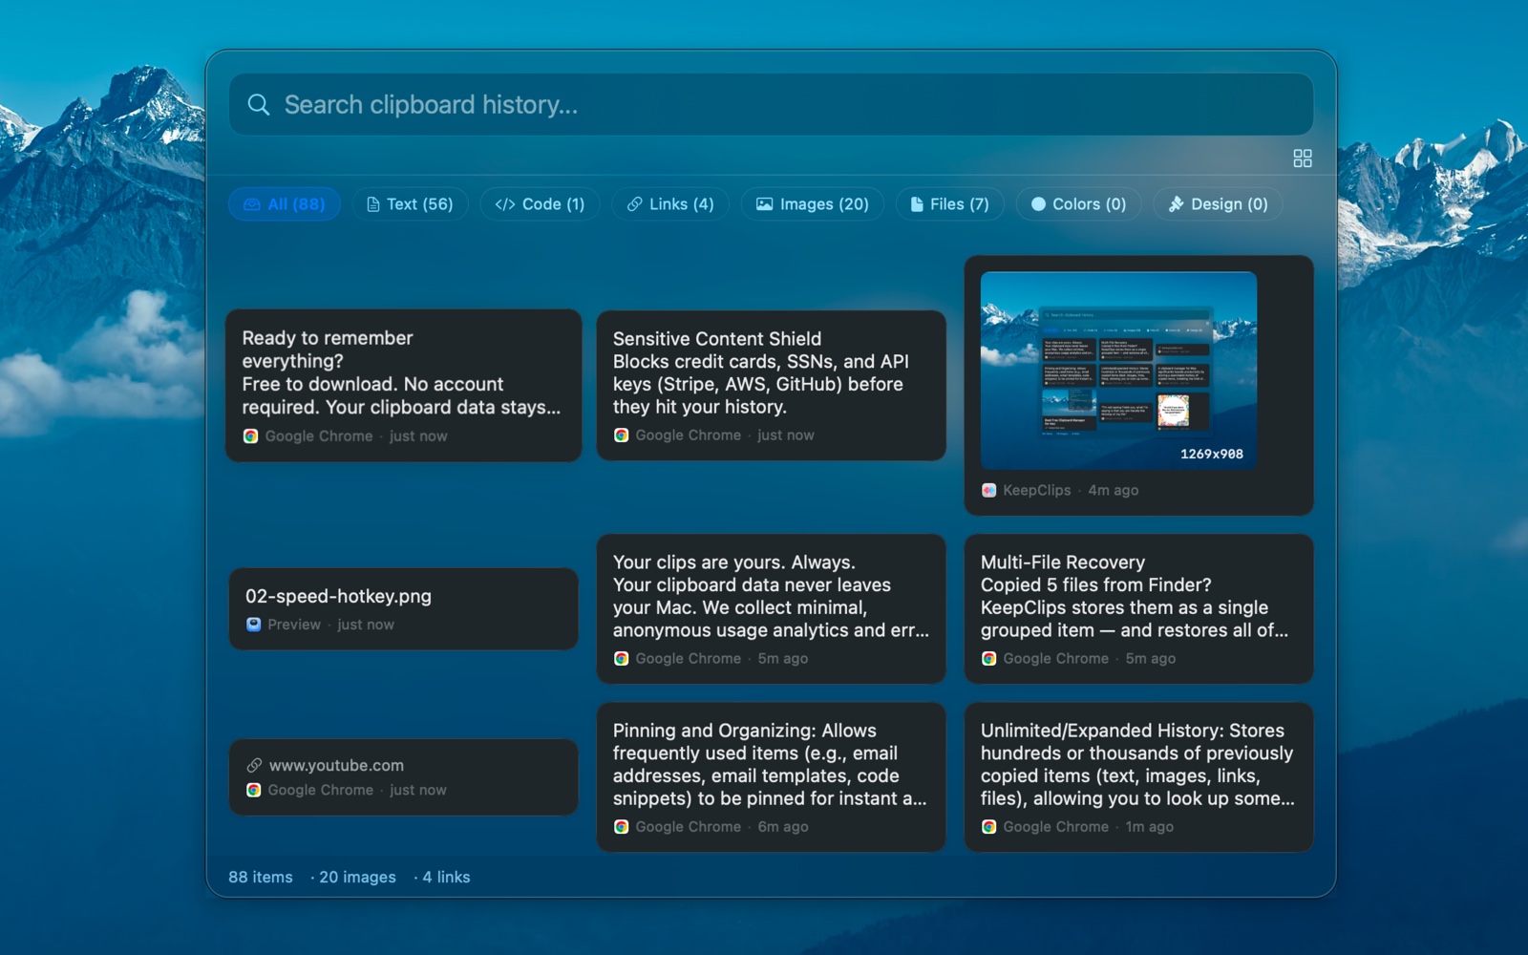Toggle the Code (1) filter chip
Image resolution: width=1528 pixels, height=955 pixels.
click(539, 203)
